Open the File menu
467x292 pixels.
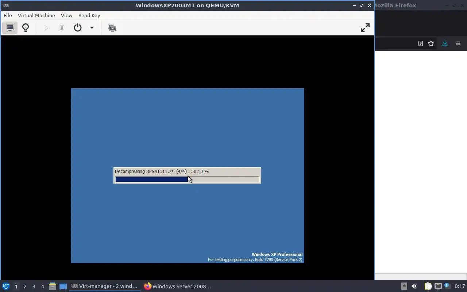tap(8, 15)
